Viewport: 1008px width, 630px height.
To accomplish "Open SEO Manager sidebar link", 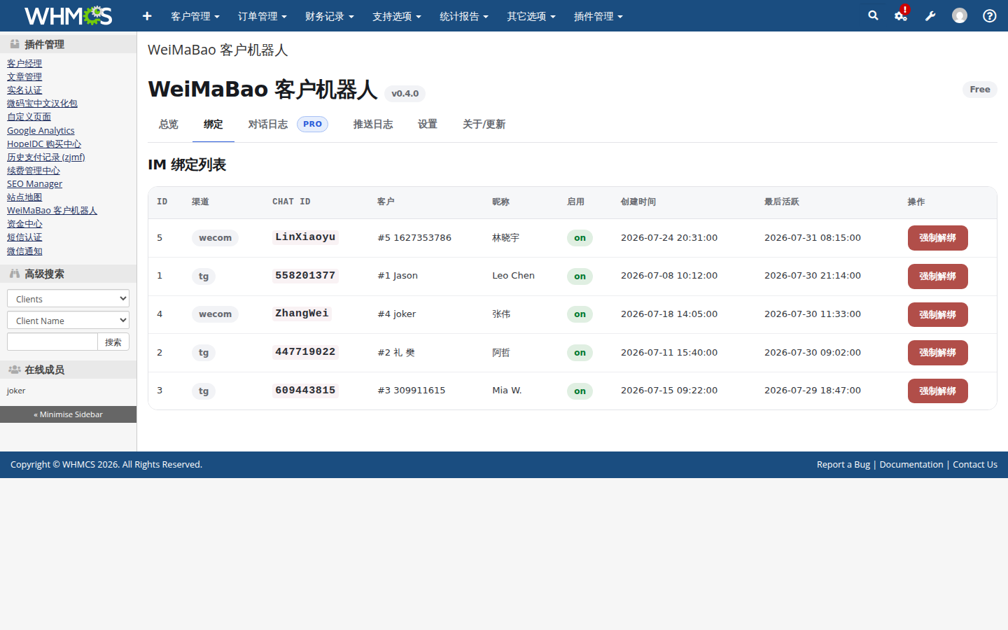I will tap(34, 184).
